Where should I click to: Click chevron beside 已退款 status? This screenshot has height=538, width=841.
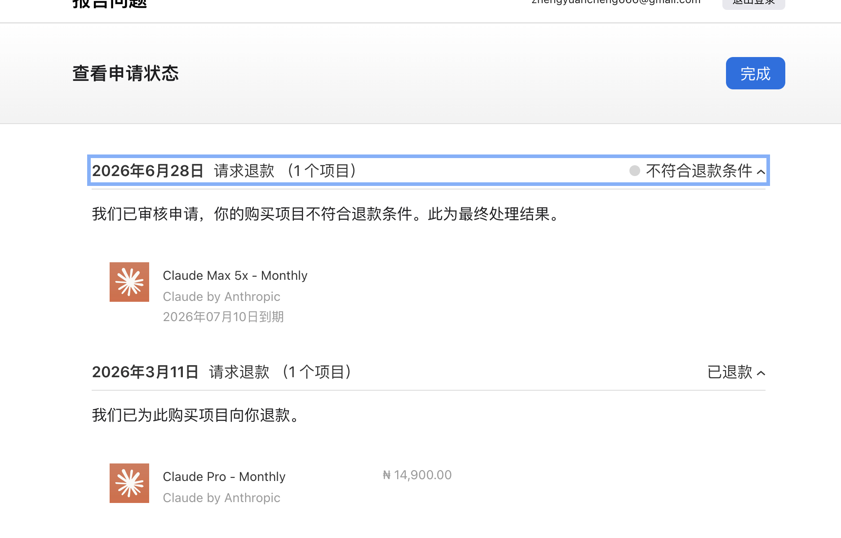point(761,373)
